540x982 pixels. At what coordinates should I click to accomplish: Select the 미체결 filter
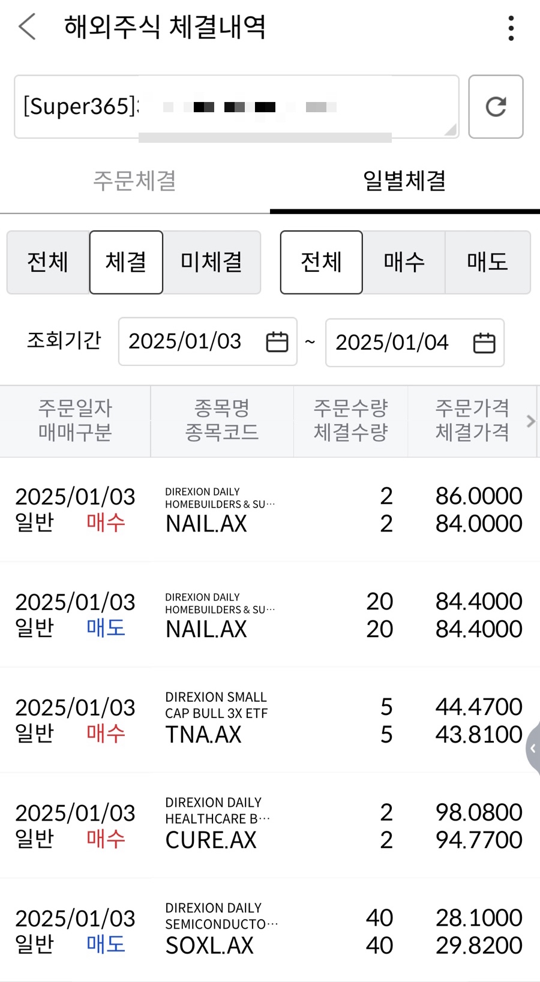[212, 262]
